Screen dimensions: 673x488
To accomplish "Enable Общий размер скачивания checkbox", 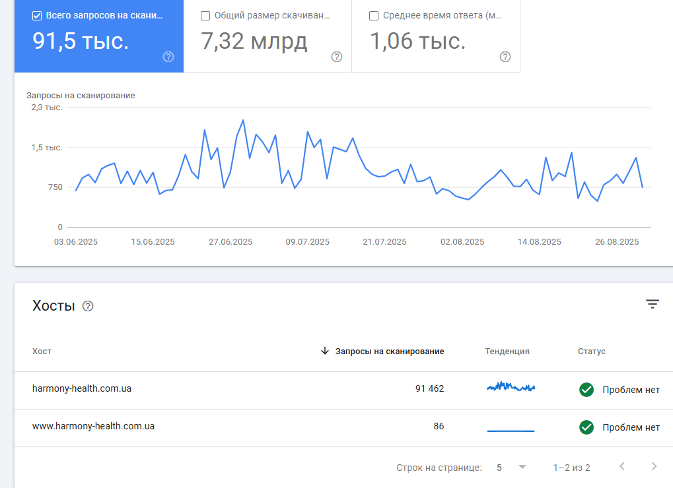I will point(205,16).
